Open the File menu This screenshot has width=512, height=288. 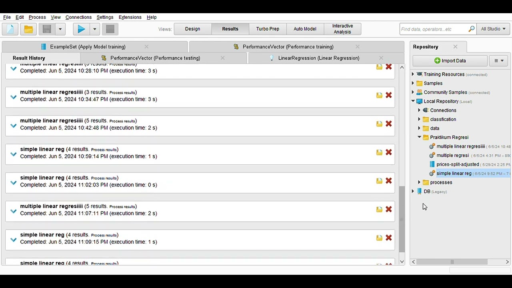7,17
